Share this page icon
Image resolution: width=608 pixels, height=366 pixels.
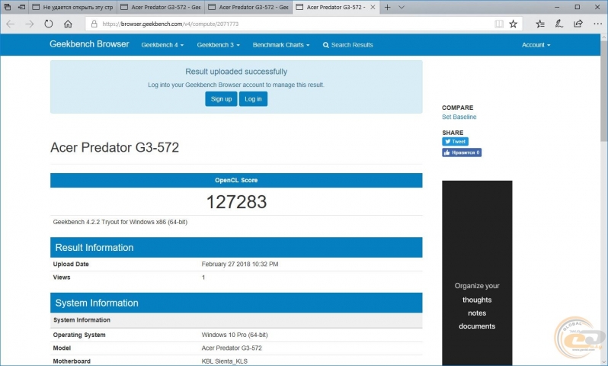[x=578, y=24]
